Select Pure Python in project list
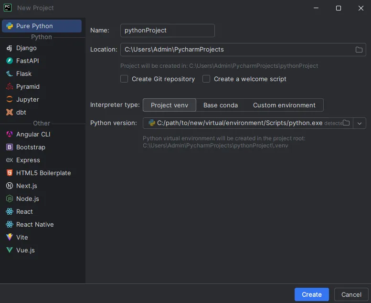The width and height of the screenshot is (371, 303). pyautogui.click(x=34, y=26)
